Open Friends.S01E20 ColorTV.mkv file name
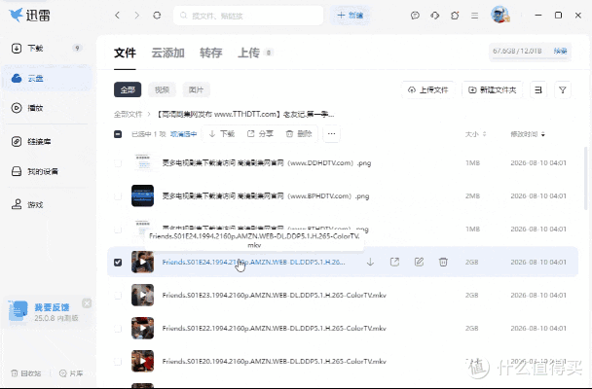The width and height of the screenshot is (592, 389). coord(275,361)
